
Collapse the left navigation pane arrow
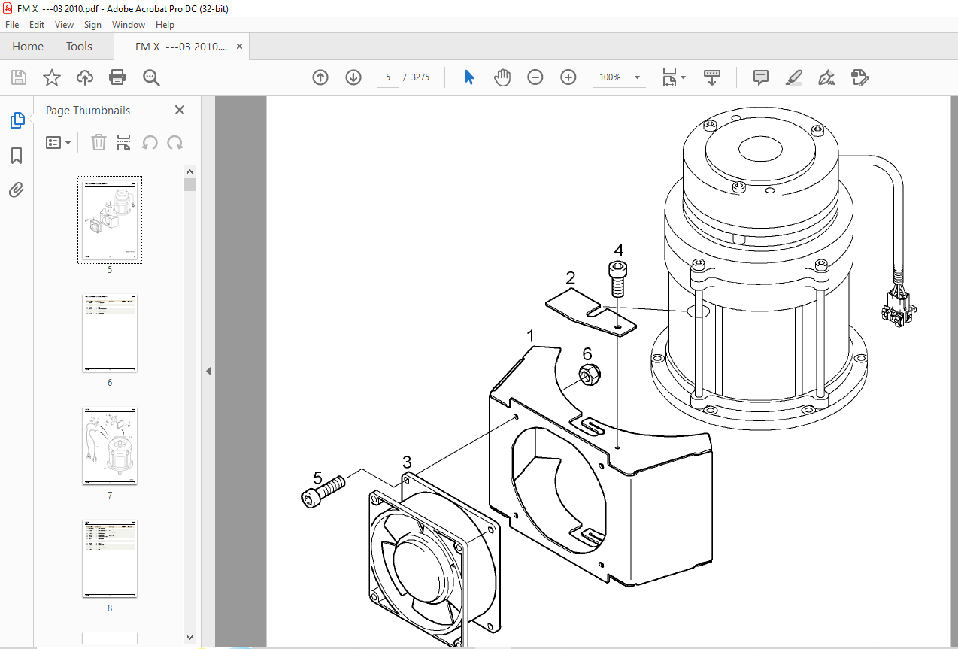point(208,372)
